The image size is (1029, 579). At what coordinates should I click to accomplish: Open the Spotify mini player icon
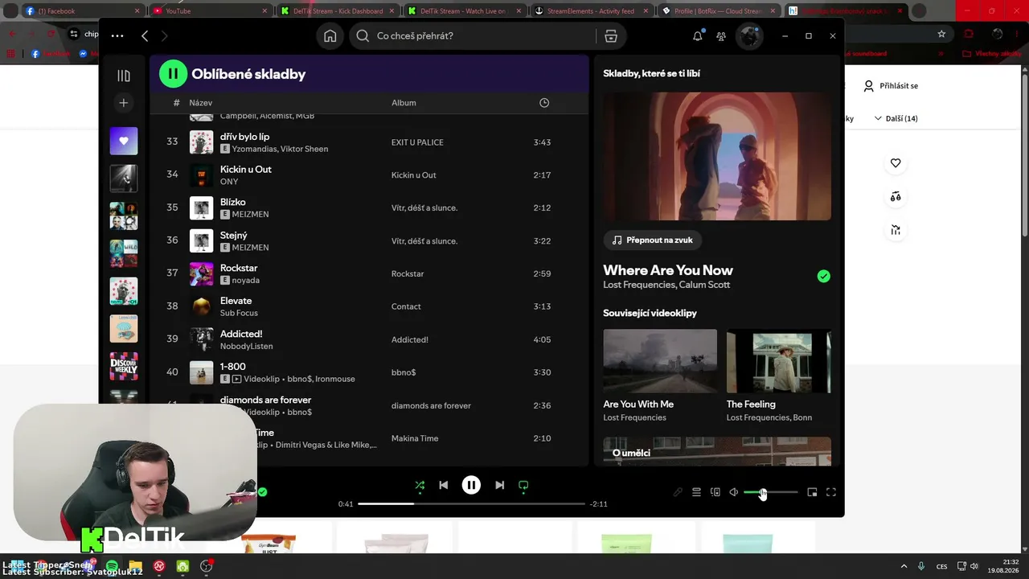(x=812, y=492)
